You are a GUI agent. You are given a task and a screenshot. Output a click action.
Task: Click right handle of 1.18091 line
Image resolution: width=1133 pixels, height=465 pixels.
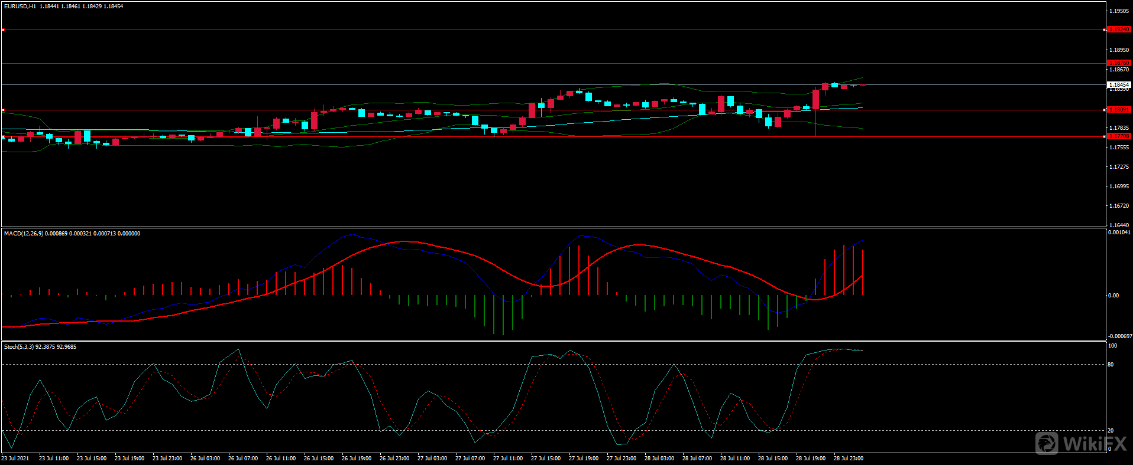tap(1105, 110)
